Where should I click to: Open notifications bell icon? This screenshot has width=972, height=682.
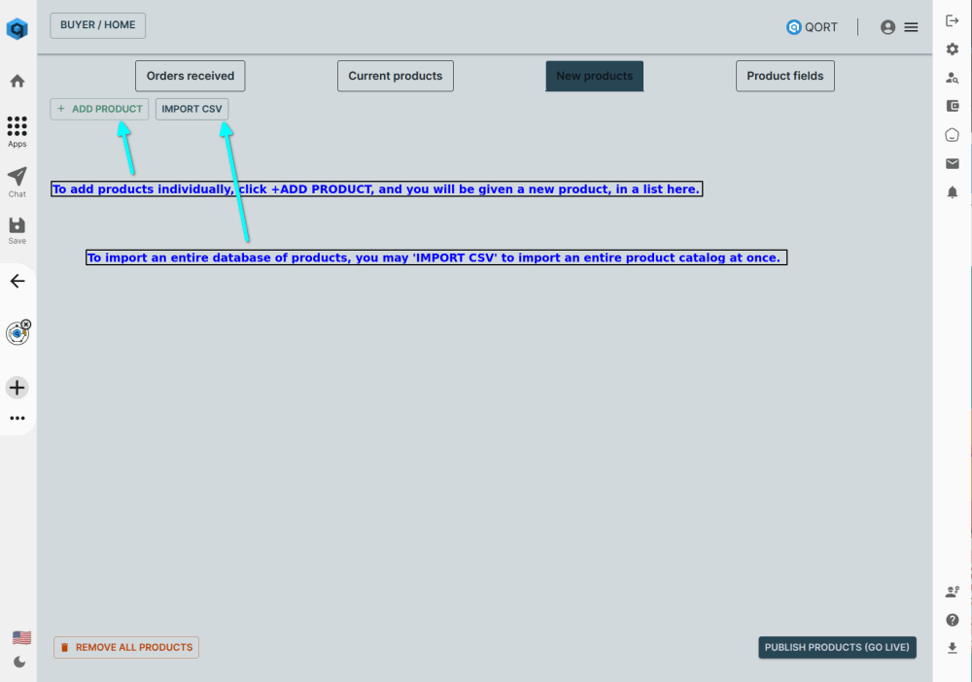pos(953,192)
